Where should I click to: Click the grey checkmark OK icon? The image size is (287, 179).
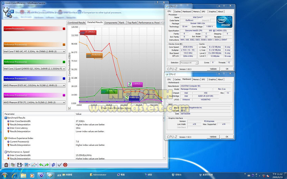coord(59,165)
